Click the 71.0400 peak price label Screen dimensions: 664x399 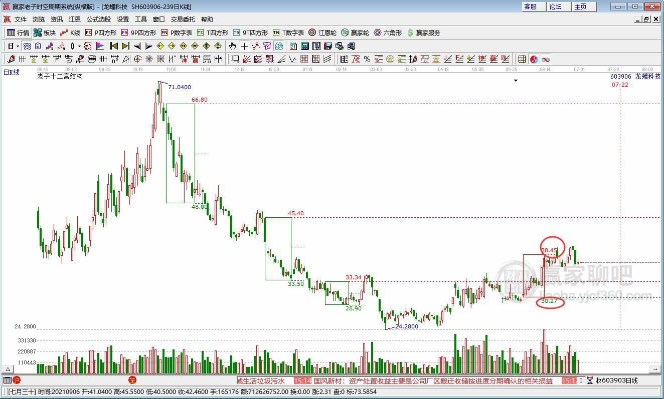tap(180, 87)
